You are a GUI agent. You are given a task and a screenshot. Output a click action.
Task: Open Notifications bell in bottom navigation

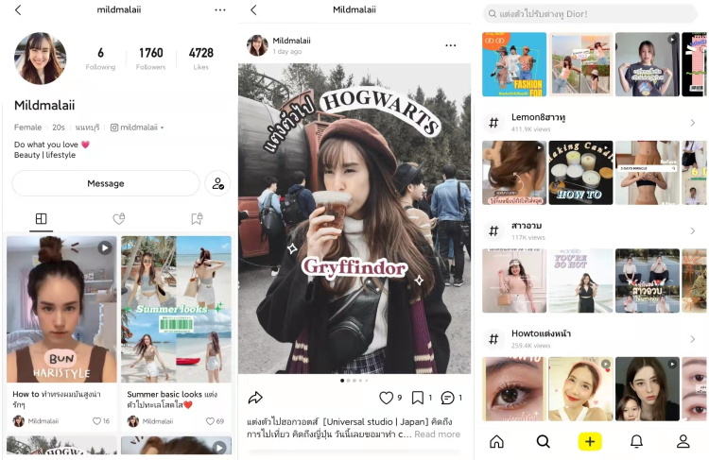coord(636,441)
